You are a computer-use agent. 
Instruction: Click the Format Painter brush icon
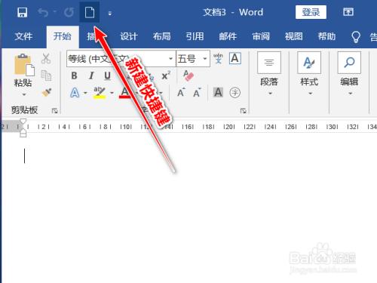coord(47,92)
